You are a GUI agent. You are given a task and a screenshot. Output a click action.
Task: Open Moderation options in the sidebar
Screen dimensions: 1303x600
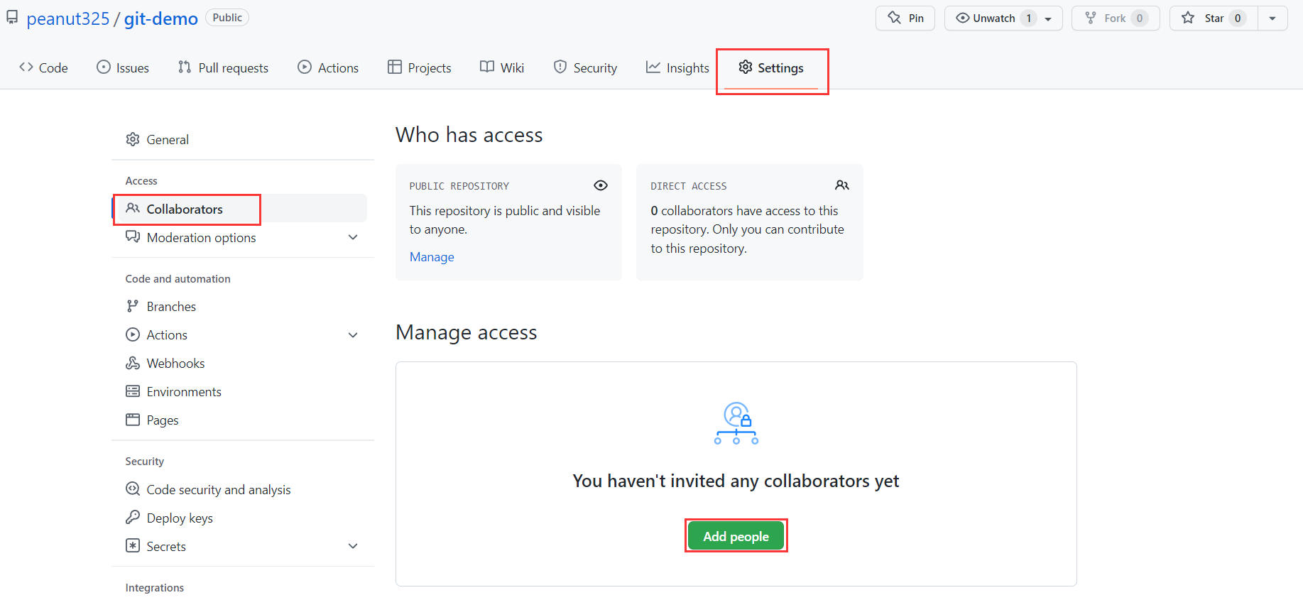click(239, 237)
